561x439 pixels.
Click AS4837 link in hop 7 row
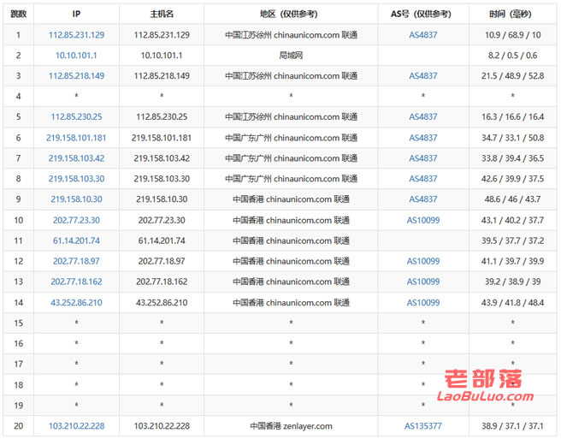click(423, 158)
